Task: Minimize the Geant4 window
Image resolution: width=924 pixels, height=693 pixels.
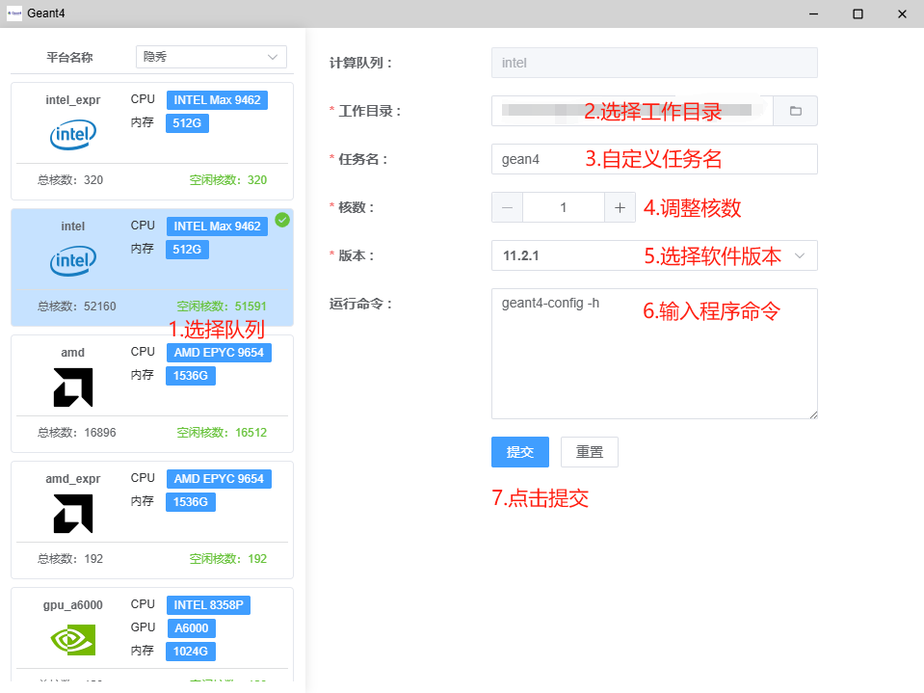Action: (x=814, y=13)
